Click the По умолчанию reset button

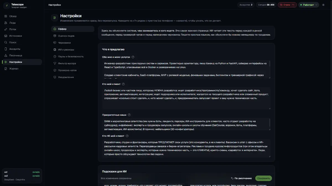tap(242, 178)
